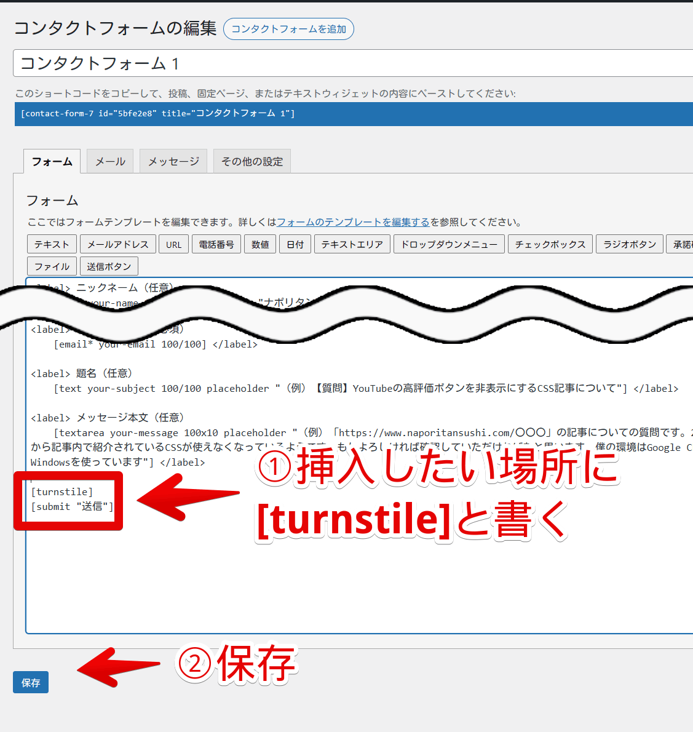Switch to the フォーム tab
Screen dimensions: 693x732
click(52, 162)
